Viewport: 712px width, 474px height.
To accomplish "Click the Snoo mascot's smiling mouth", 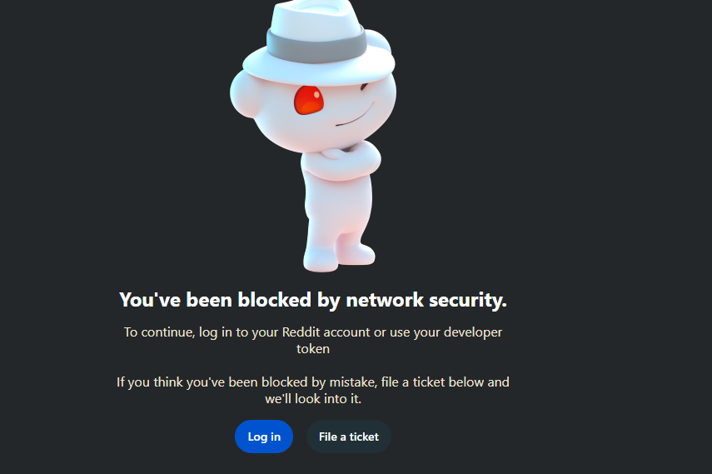I will click(351, 120).
